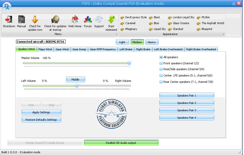Image resolution: width=244 pixels, height=155 pixels.
Task: Click Speakers Pair 1 button
Action: tap(187, 96)
